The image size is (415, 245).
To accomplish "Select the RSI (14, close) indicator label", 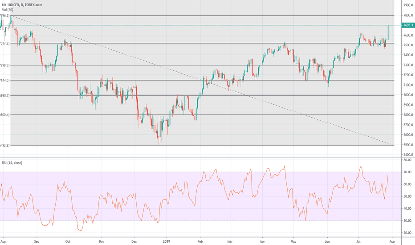I will [12, 163].
